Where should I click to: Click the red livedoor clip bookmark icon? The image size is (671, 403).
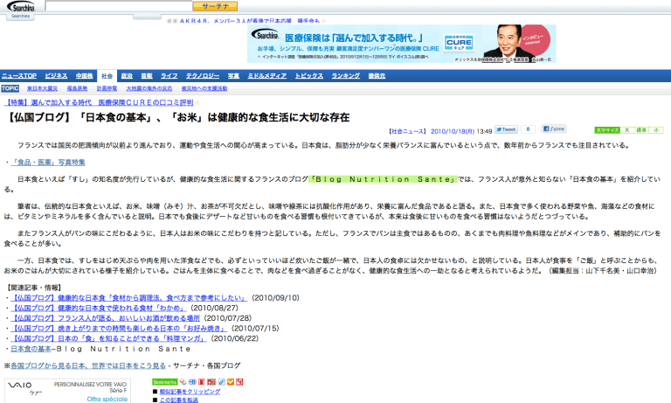[x=201, y=382]
